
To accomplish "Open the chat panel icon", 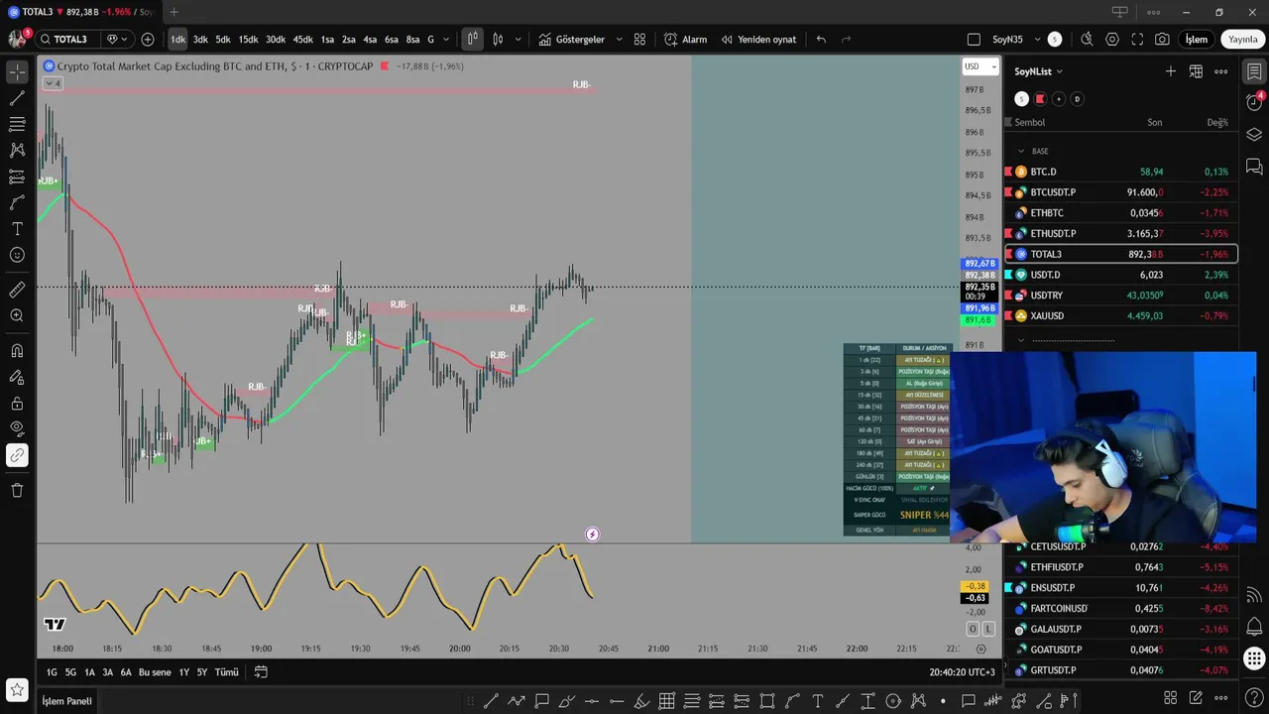I will [1254, 167].
